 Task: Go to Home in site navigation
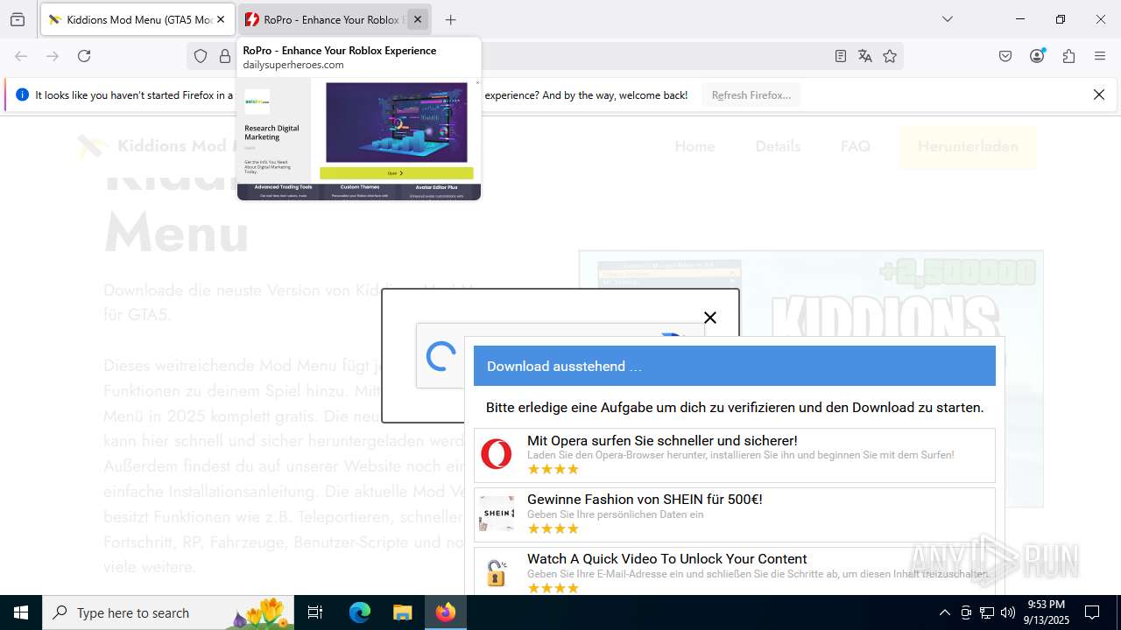[694, 146]
